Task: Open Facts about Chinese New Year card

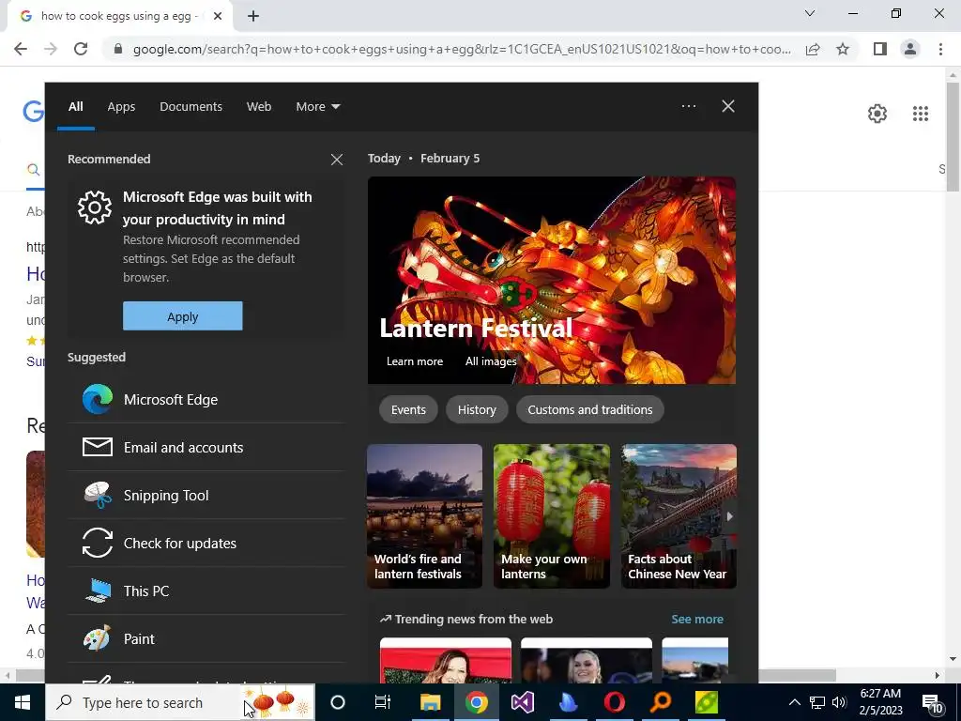Action: (679, 516)
